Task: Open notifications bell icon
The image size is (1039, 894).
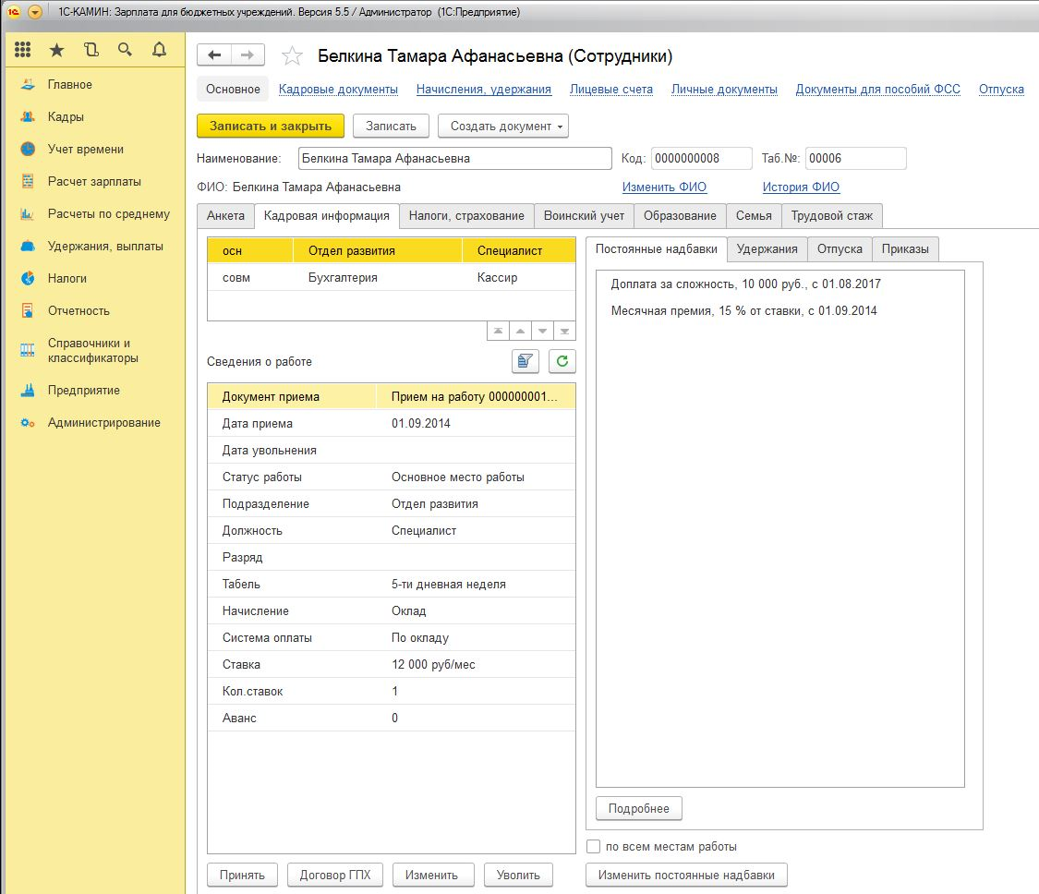Action: point(159,50)
